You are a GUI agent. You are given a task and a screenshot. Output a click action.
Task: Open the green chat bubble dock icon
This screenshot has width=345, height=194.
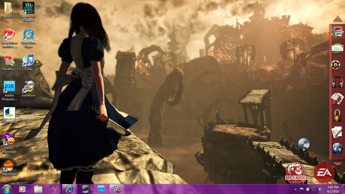tap(337, 48)
